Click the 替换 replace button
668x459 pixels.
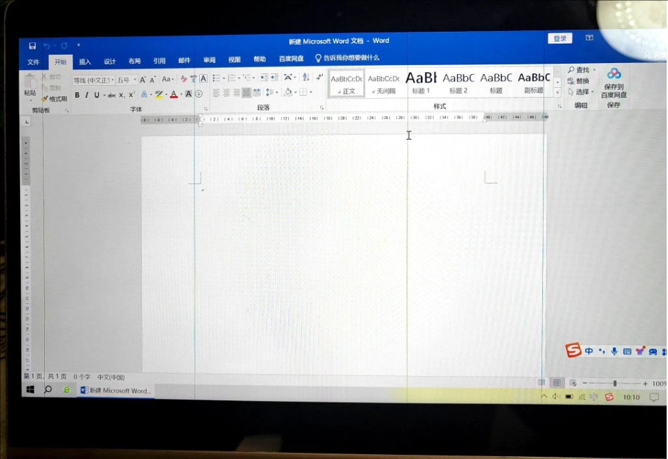[x=579, y=80]
